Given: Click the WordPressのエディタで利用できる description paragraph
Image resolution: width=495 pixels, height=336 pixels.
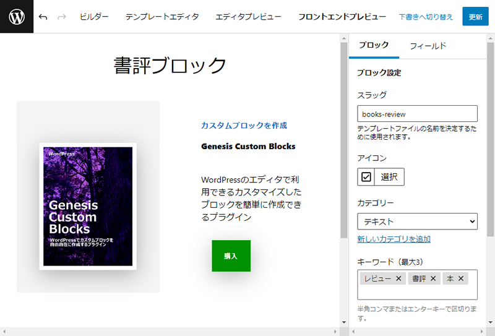Looking at the screenshot, I should (x=251, y=198).
